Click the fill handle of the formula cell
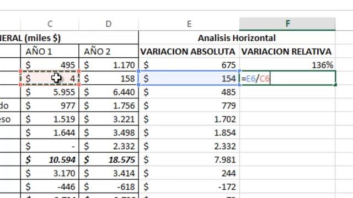Viewport: 353px width, 198px height. (x=335, y=85)
